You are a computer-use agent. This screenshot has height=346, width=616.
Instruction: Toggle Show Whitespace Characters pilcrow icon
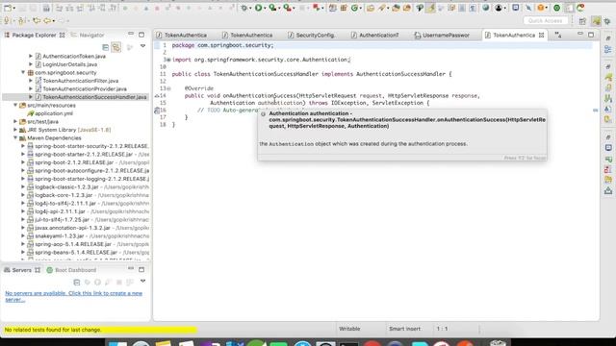click(x=473, y=8)
